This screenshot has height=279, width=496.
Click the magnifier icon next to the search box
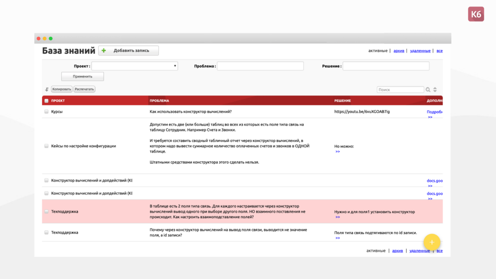(427, 89)
